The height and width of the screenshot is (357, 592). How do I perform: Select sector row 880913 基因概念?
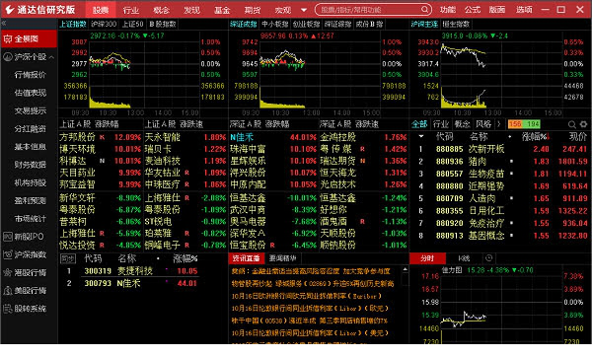[x=501, y=236]
